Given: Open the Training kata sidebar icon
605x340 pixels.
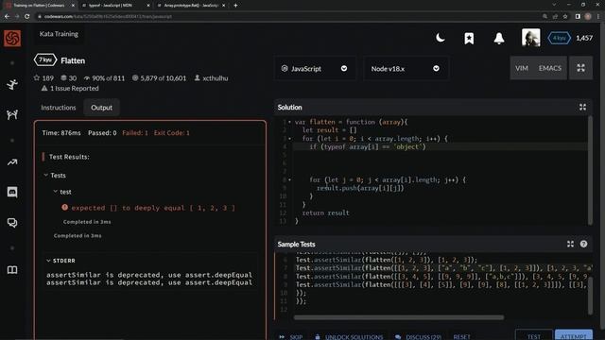Looking at the screenshot, I should coord(12,84).
